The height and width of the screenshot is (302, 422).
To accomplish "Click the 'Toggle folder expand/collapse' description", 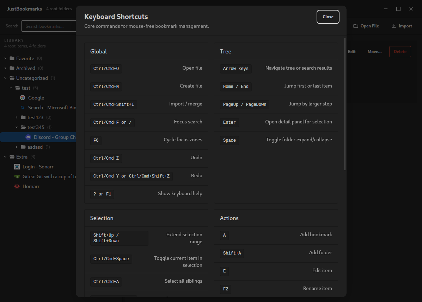I will [x=299, y=140].
